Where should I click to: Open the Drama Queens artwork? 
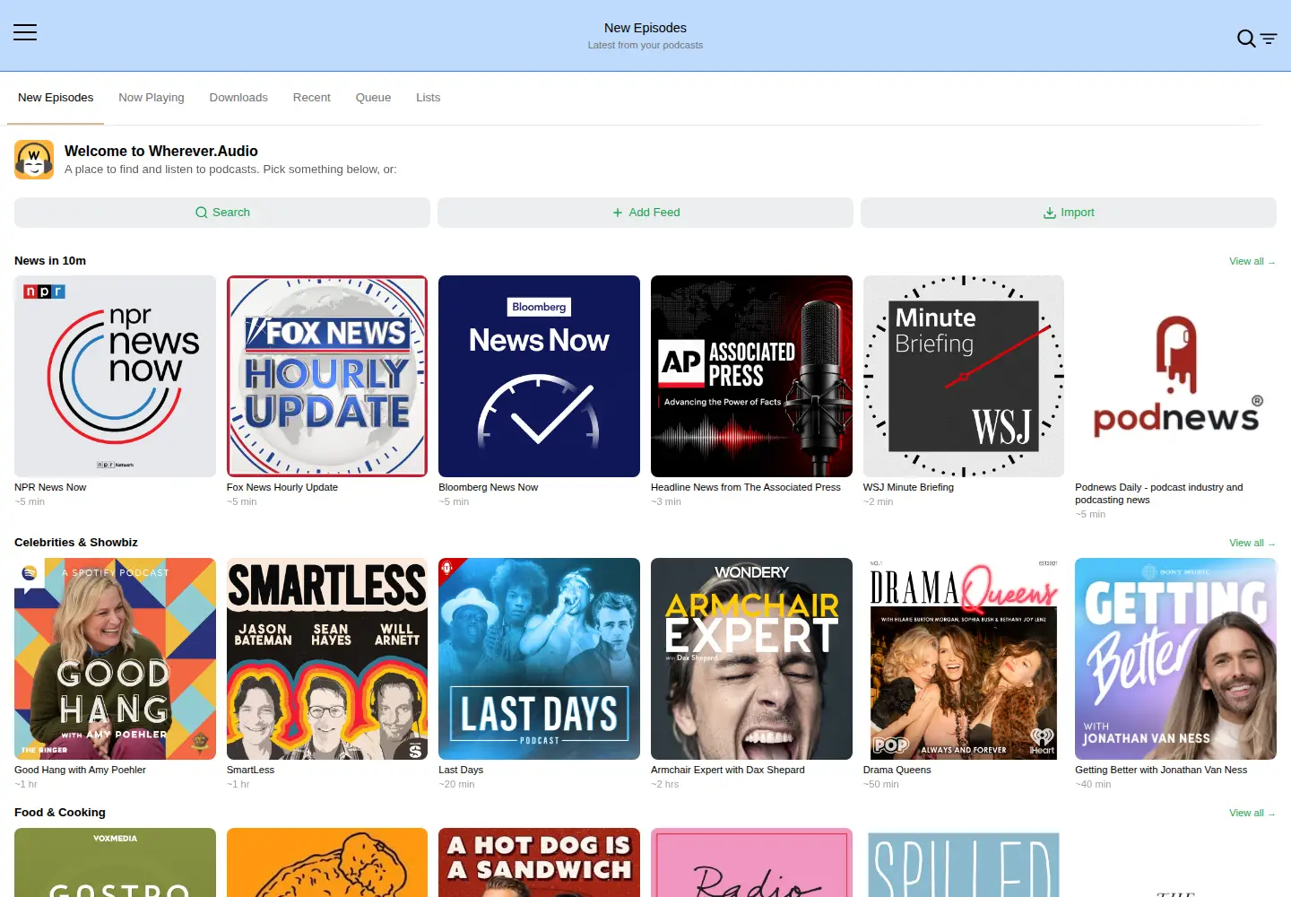click(x=964, y=658)
